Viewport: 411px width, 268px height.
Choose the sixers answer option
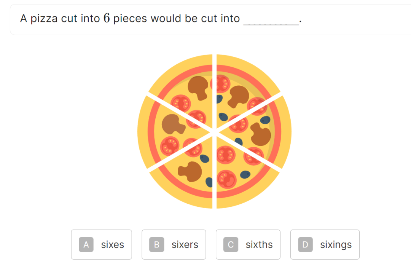click(174, 244)
